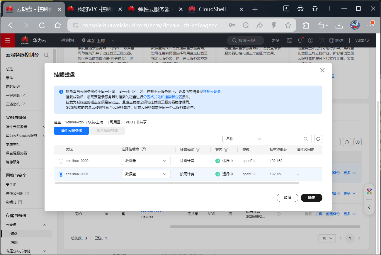Click the table settings gear icon

tap(358, 142)
